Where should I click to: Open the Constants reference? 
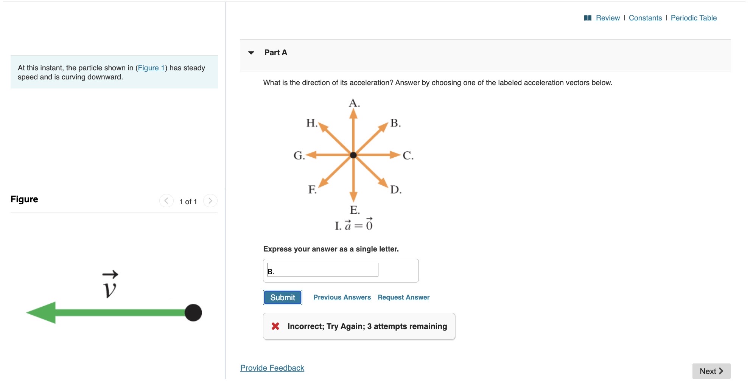coord(646,17)
